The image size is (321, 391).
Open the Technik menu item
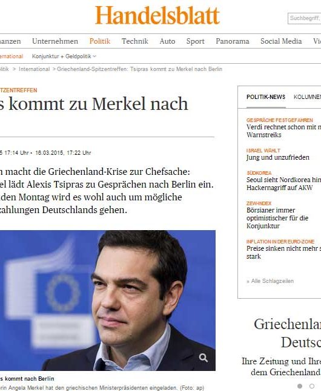pos(135,41)
